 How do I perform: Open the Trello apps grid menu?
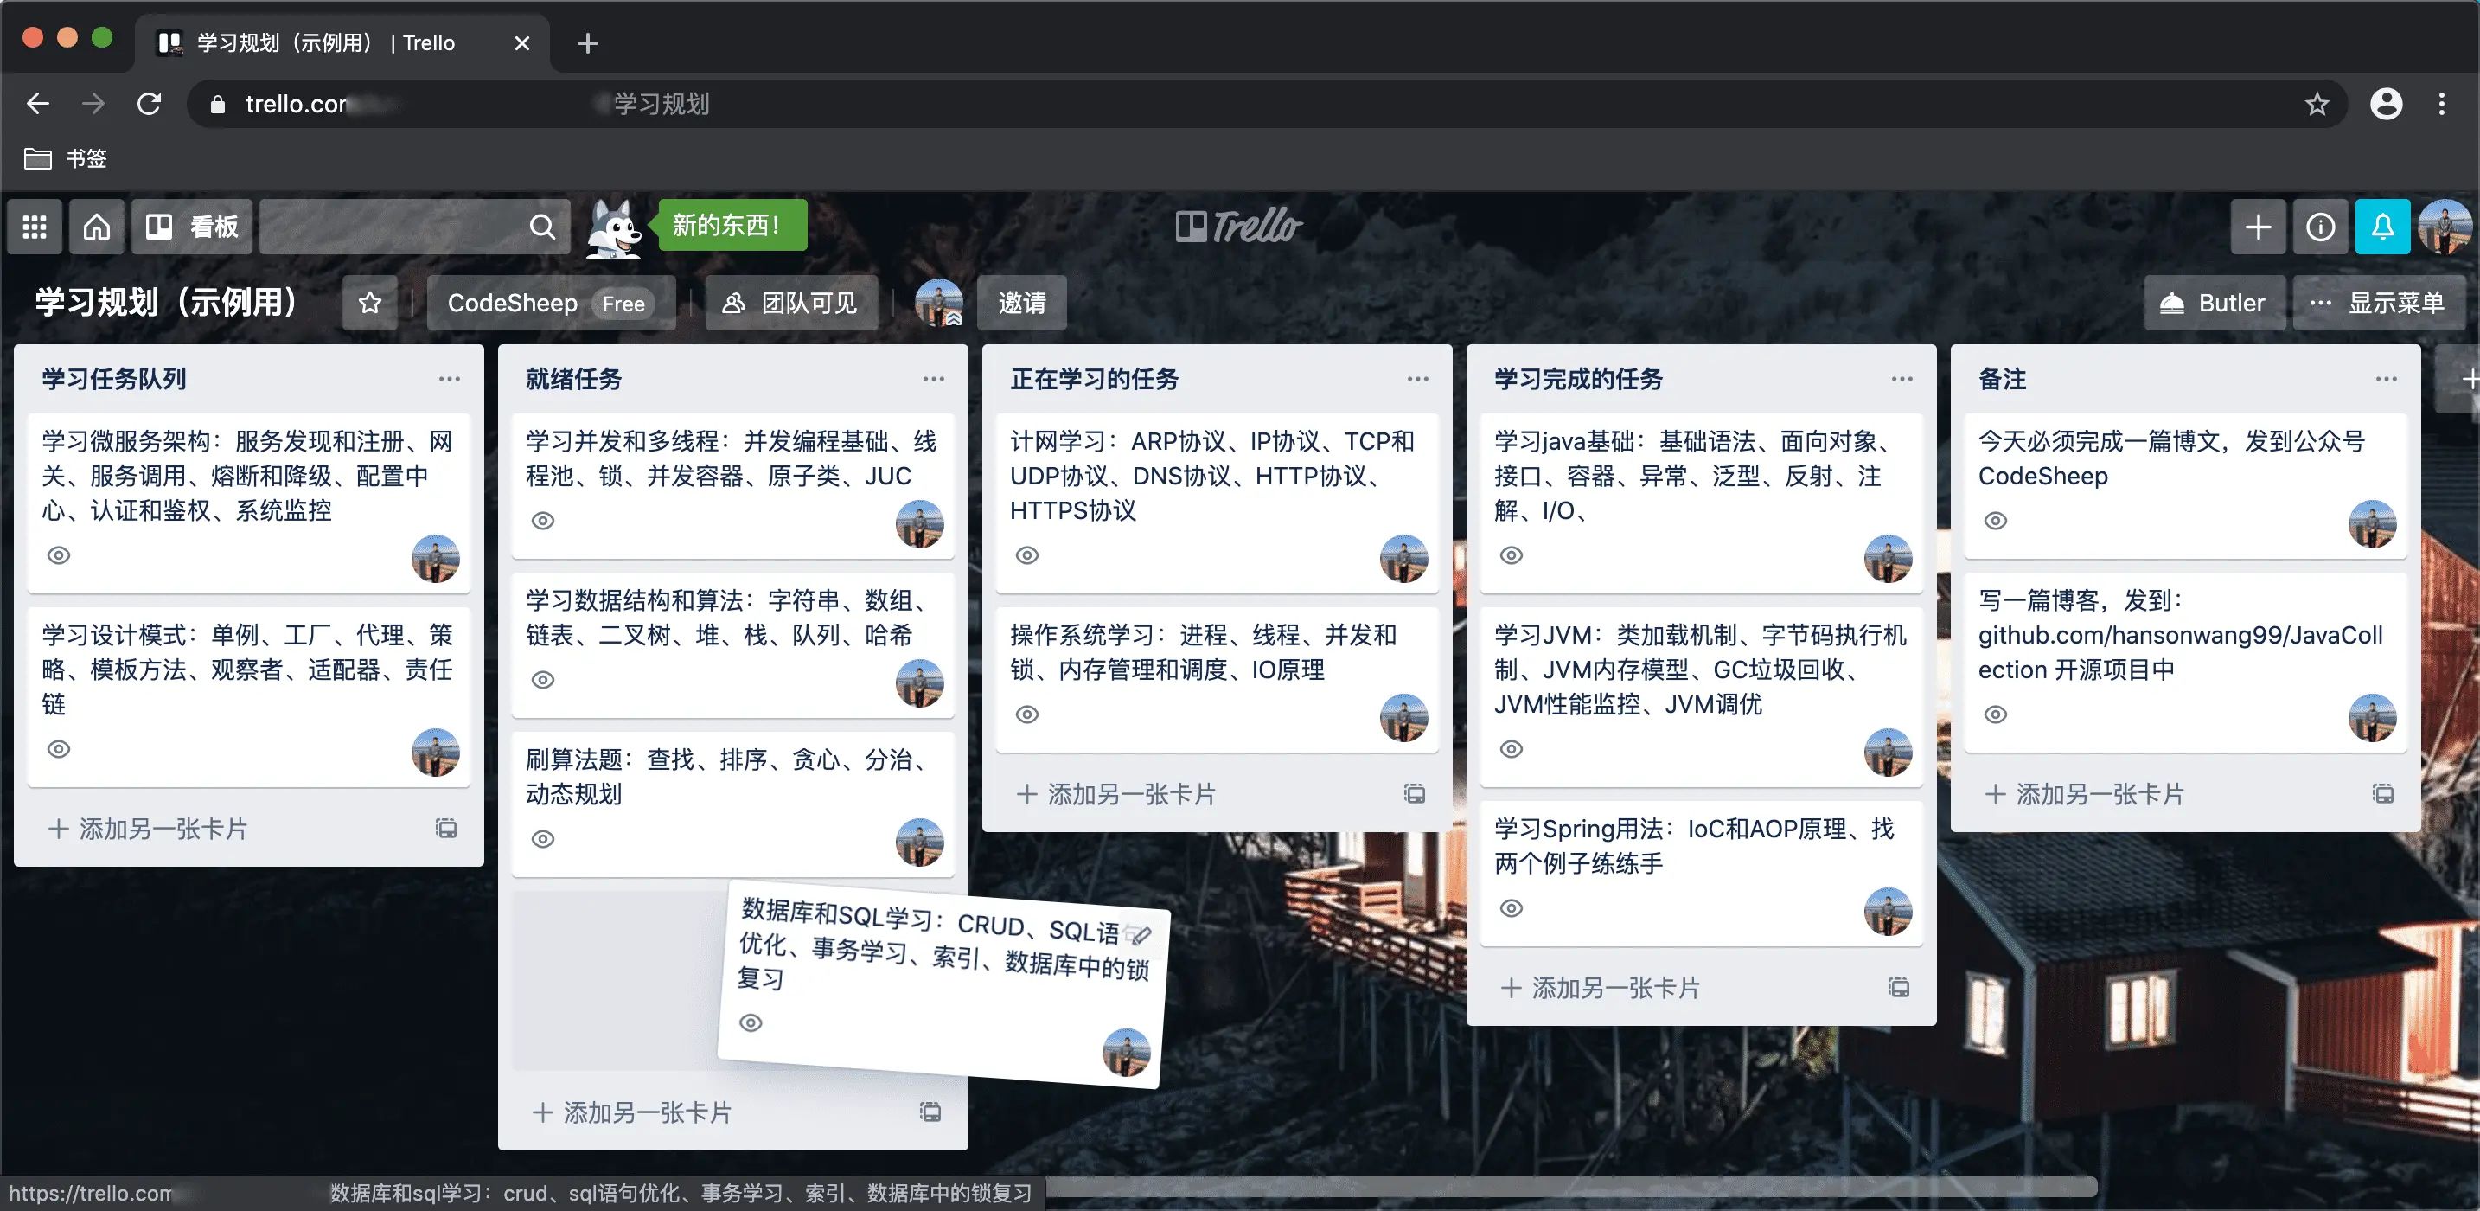point(35,227)
